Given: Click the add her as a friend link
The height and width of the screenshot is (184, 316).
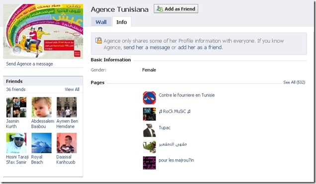Looking at the screenshot, I should click(x=200, y=47).
